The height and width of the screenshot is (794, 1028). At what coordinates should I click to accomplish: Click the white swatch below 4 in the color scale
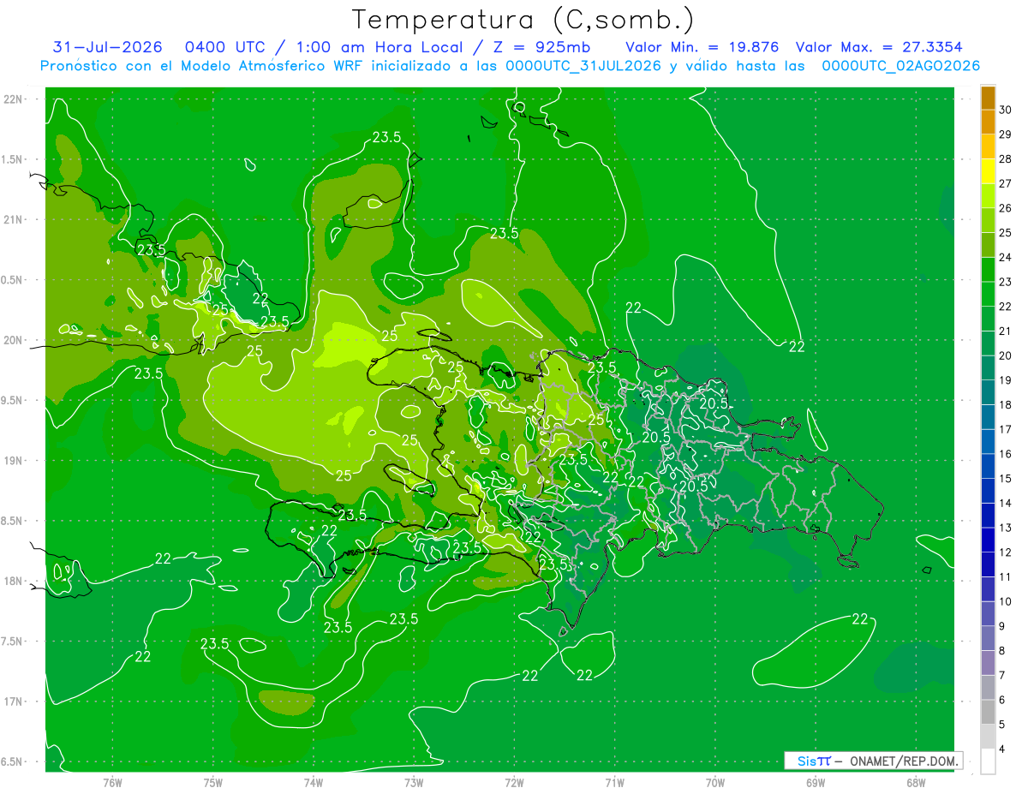click(988, 761)
